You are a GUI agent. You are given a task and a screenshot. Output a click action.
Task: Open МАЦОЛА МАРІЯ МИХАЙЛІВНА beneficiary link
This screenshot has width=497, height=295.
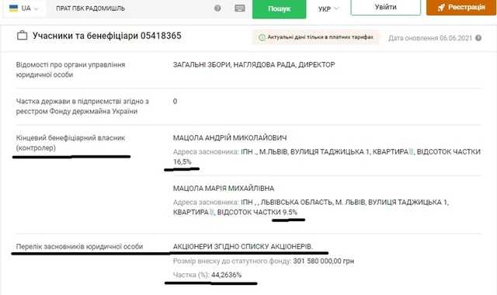click(x=224, y=188)
